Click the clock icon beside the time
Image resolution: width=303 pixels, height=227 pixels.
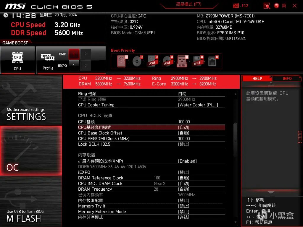[x=6, y=15]
